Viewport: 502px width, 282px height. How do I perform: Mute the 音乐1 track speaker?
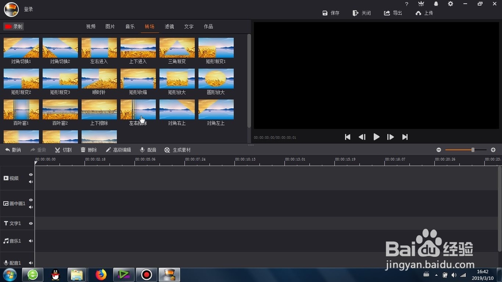tap(31, 241)
